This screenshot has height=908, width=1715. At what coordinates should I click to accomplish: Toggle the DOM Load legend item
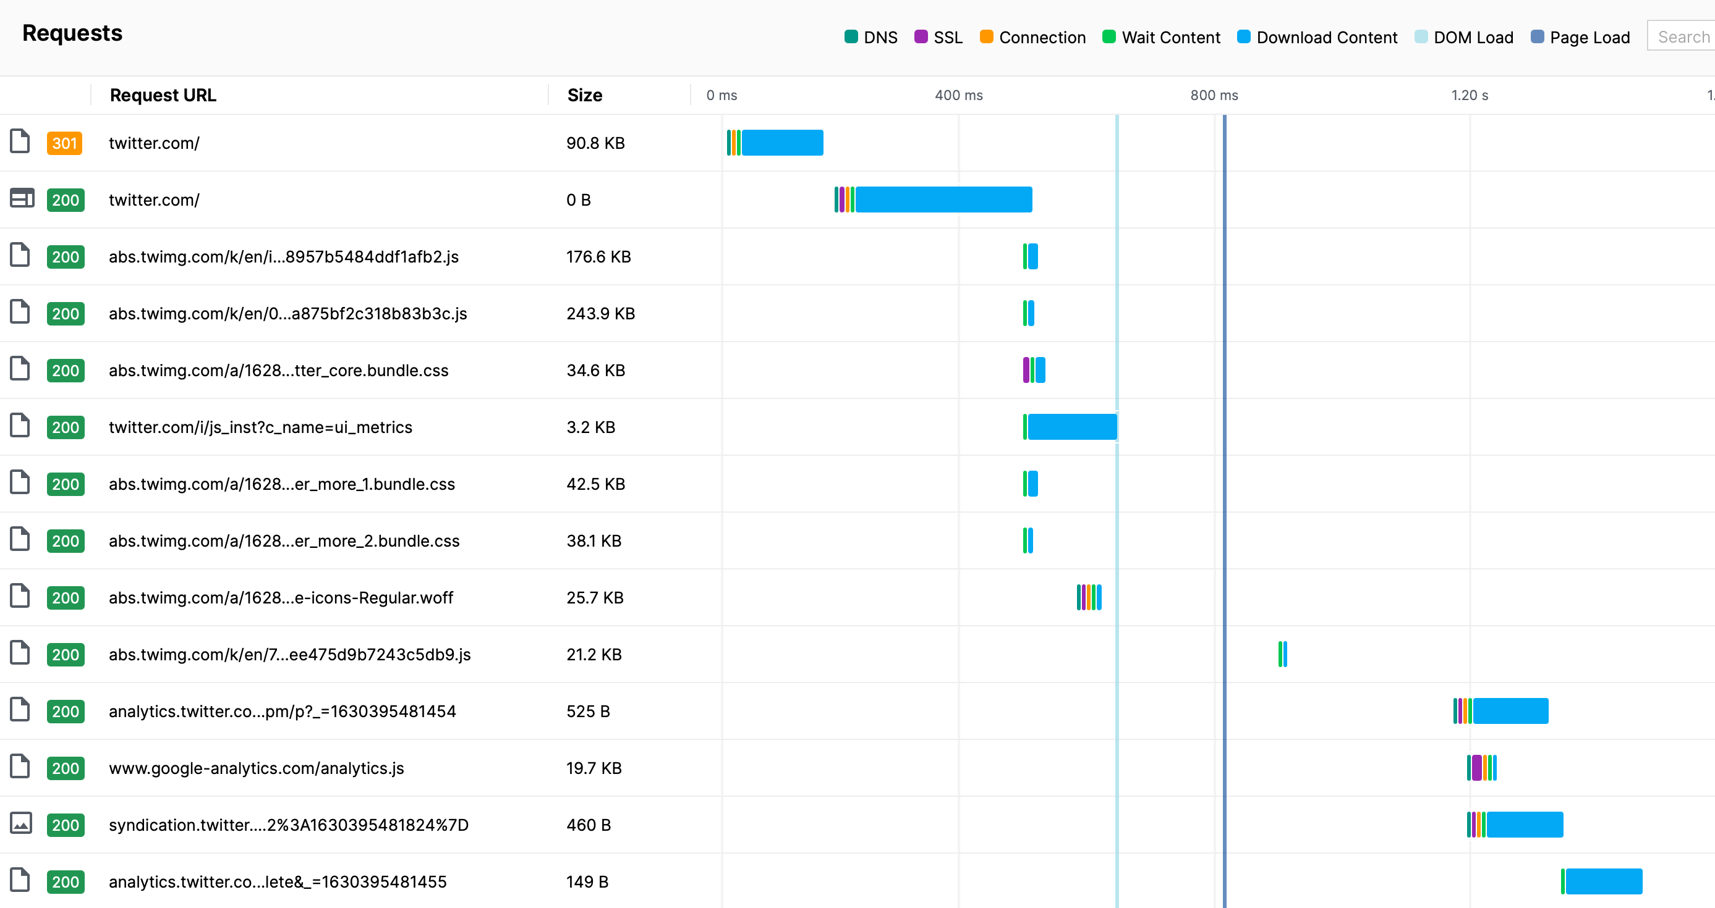click(1463, 37)
